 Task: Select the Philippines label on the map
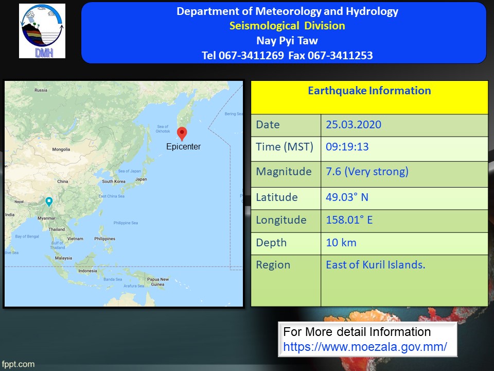click(104, 239)
